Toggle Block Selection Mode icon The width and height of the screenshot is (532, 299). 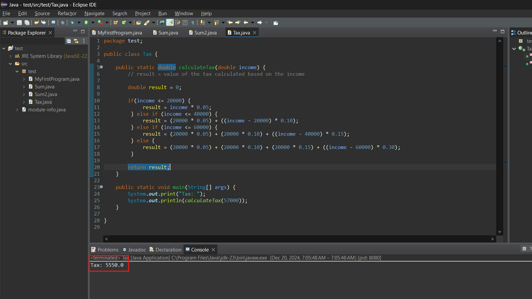[x=185, y=22]
